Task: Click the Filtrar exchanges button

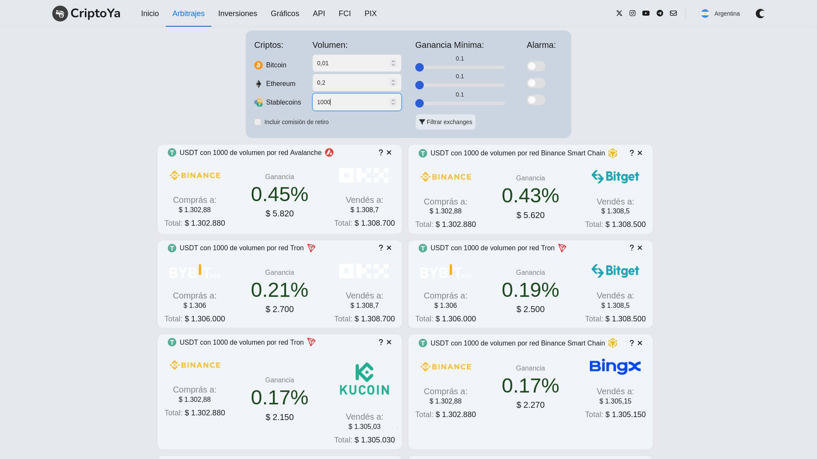Action: [445, 122]
